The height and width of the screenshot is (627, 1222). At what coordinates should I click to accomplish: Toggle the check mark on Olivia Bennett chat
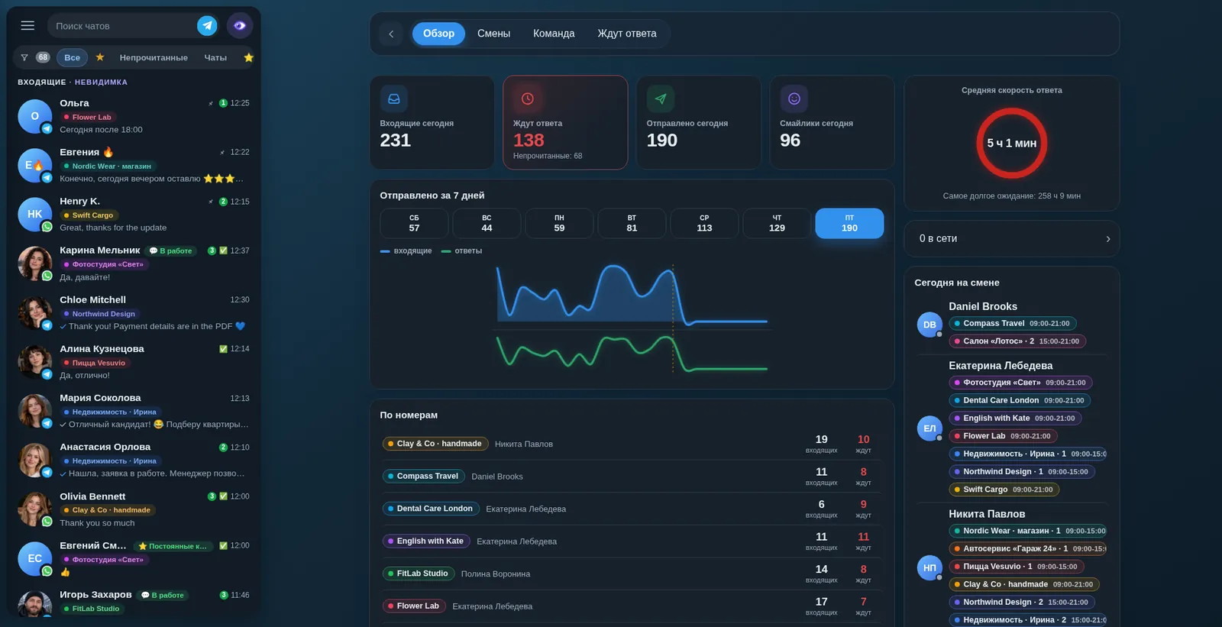[223, 496]
